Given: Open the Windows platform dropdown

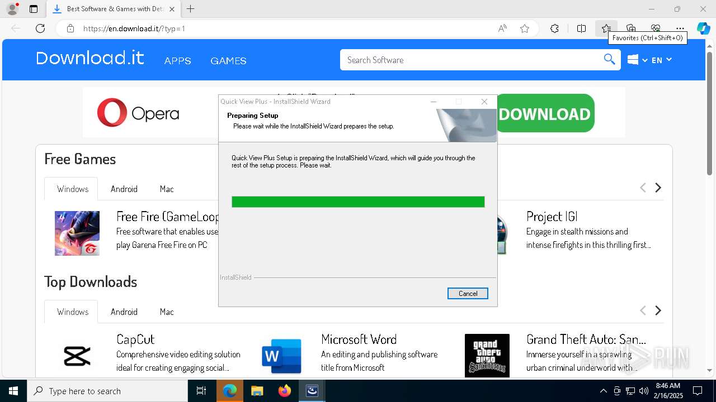Looking at the screenshot, I should 637,60.
